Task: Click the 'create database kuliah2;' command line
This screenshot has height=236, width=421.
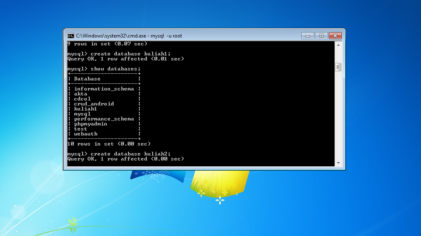Action: coord(119,154)
